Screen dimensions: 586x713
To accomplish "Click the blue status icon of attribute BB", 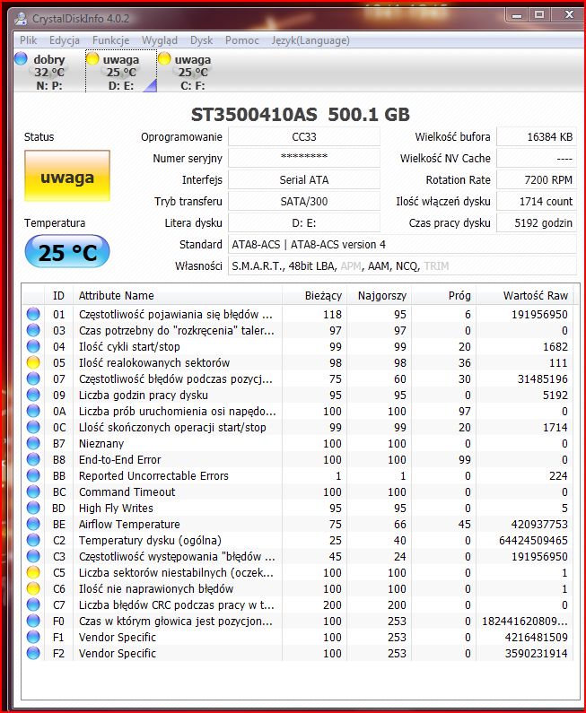I will click(33, 475).
